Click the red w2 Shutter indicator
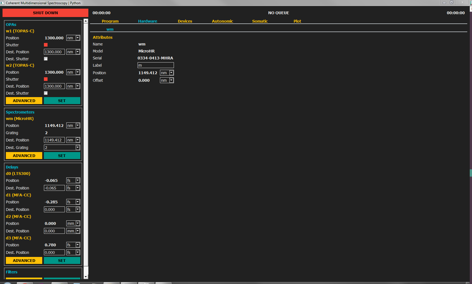Screen dimensions: 472x284 click(x=46, y=79)
